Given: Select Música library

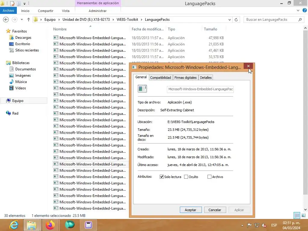Looking at the screenshot, I should (x=21, y=82).
